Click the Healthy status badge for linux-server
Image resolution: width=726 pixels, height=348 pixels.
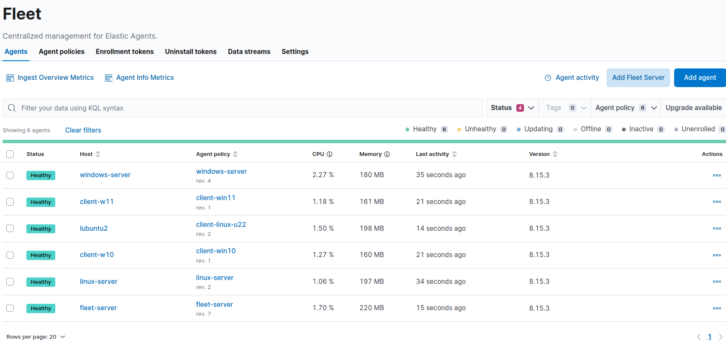[41, 282]
